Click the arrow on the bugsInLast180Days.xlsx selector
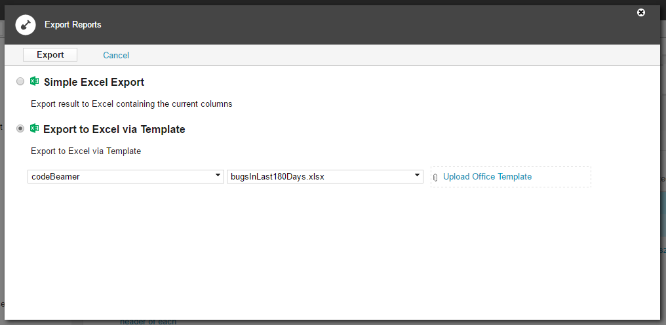Image resolution: width=666 pixels, height=325 pixels. coord(417,175)
